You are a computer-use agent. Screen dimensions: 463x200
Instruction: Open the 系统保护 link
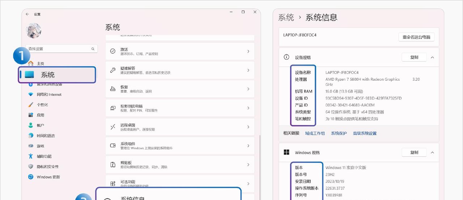click(x=339, y=133)
